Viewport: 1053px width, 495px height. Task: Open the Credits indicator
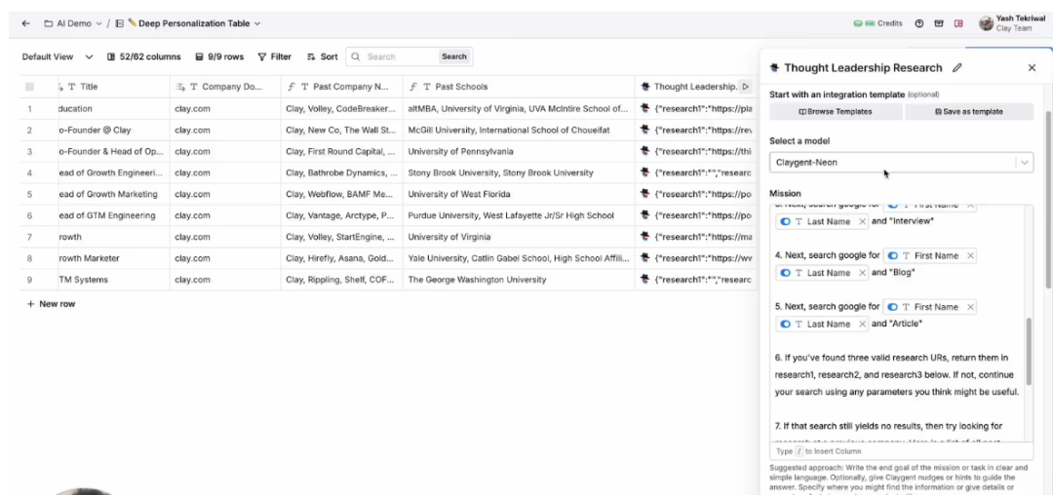pyautogui.click(x=878, y=23)
